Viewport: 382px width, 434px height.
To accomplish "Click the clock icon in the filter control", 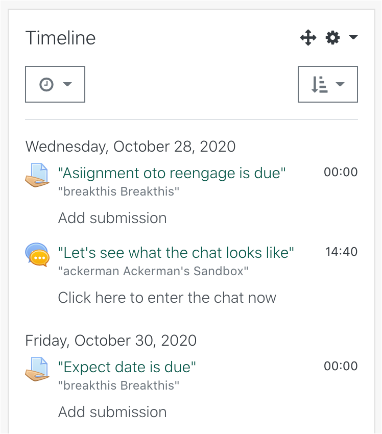I will click(45, 84).
